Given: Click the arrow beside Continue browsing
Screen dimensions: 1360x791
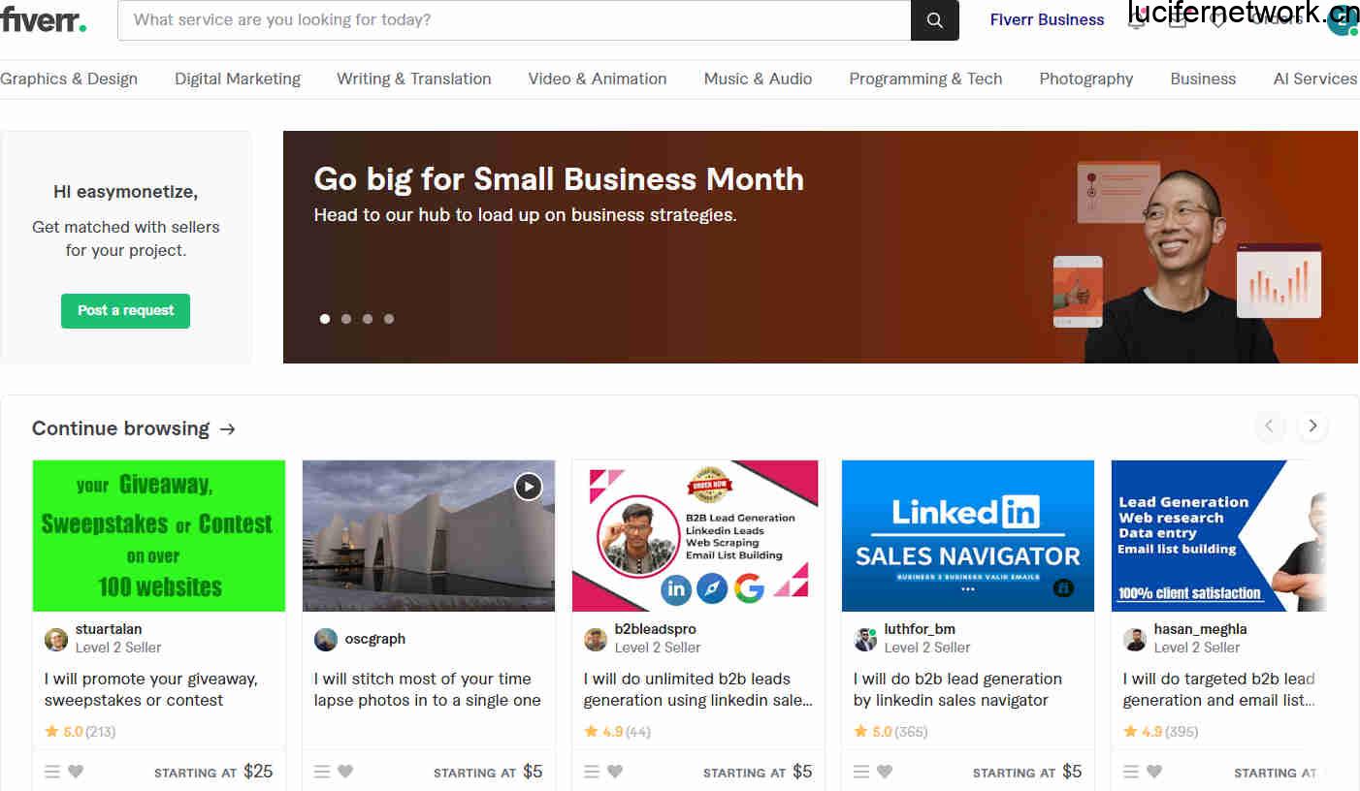Looking at the screenshot, I should [x=228, y=428].
